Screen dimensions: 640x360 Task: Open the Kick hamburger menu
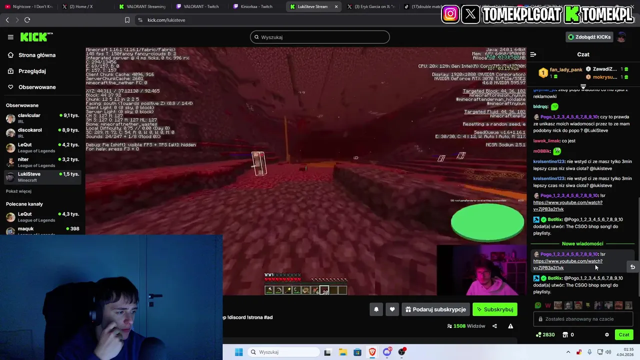10,37
